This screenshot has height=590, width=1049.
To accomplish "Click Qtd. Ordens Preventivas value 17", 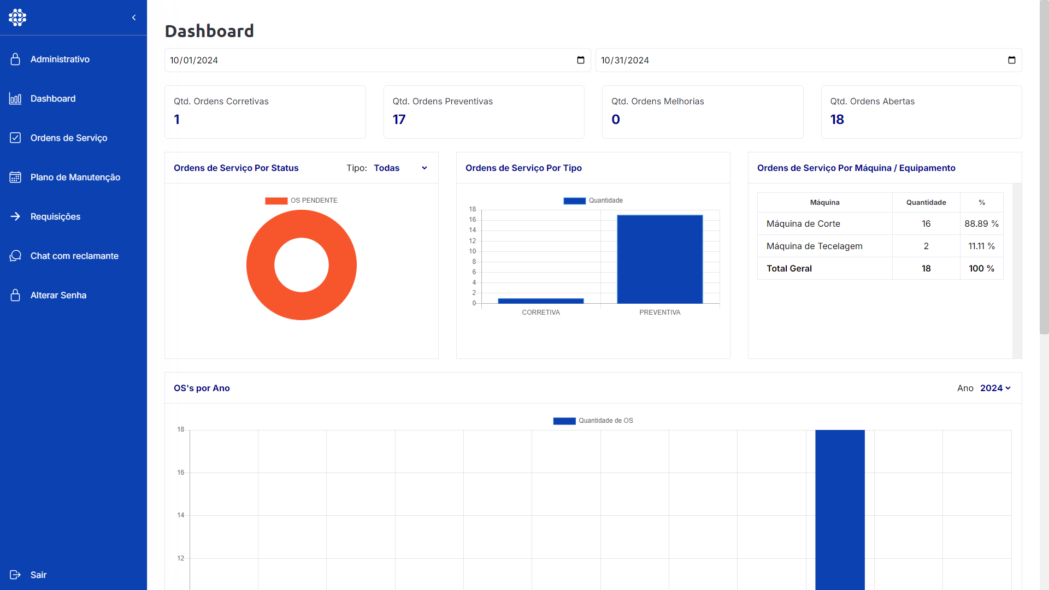I will tap(399, 120).
